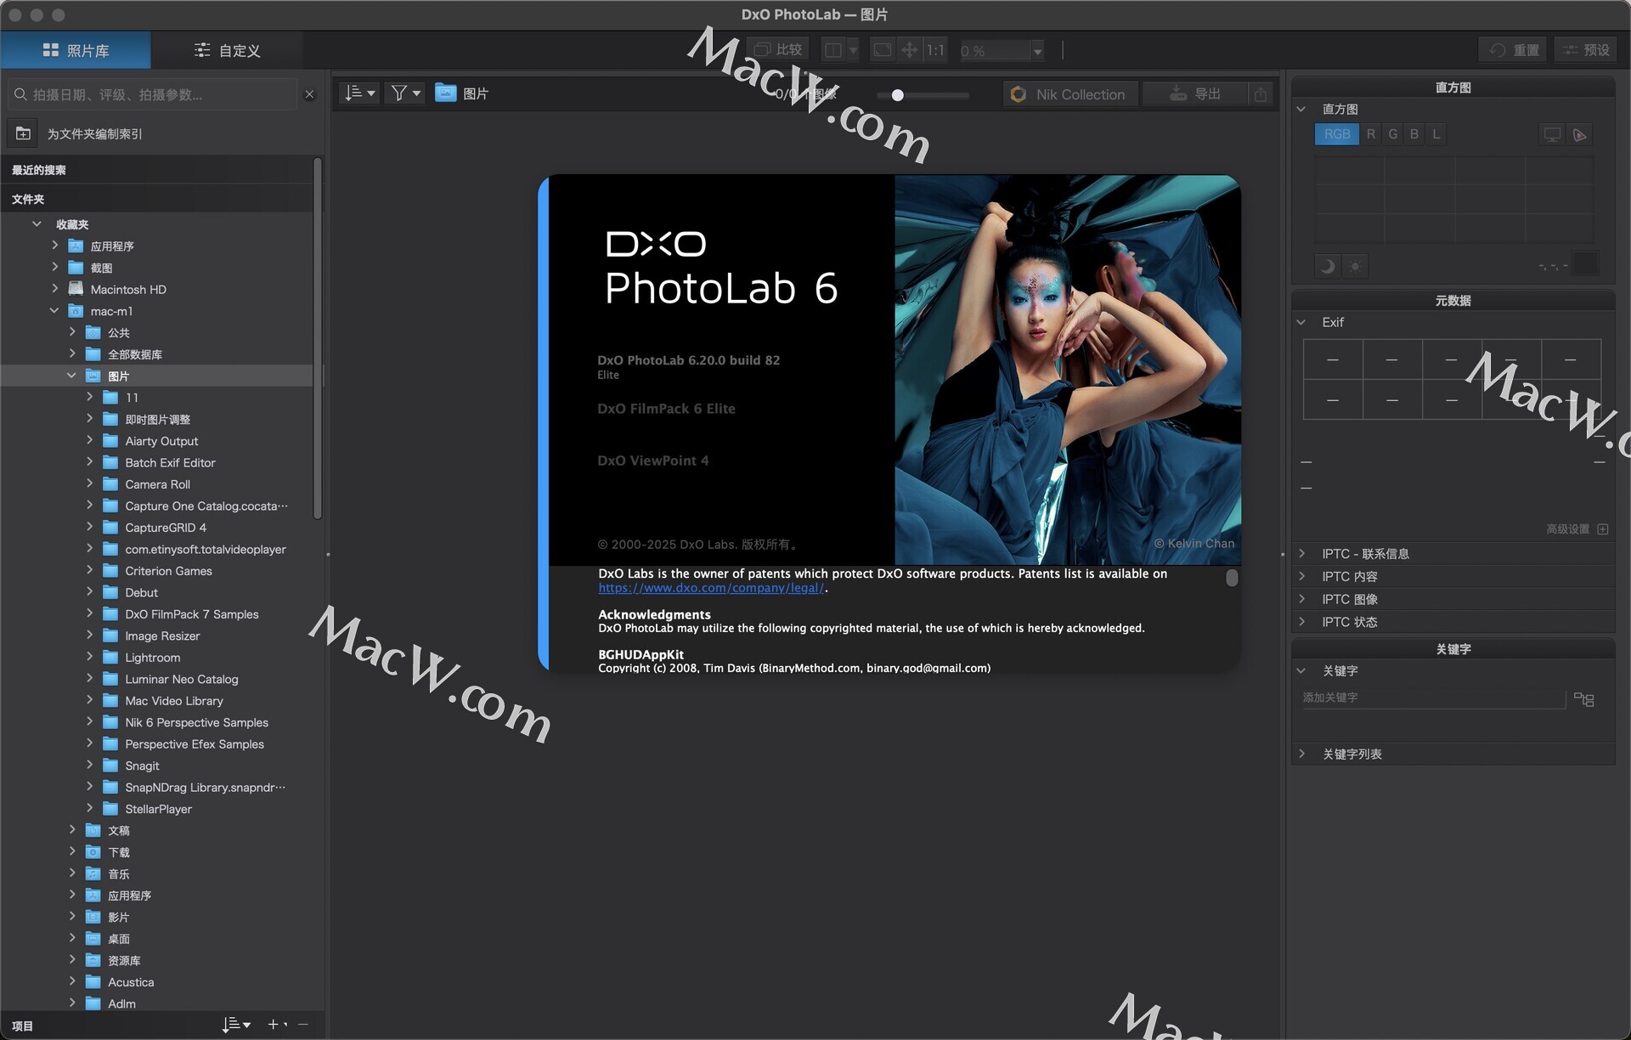This screenshot has height=1040, width=1631.
Task: Expand the 关键字列表 section
Action: pyautogui.click(x=1301, y=754)
